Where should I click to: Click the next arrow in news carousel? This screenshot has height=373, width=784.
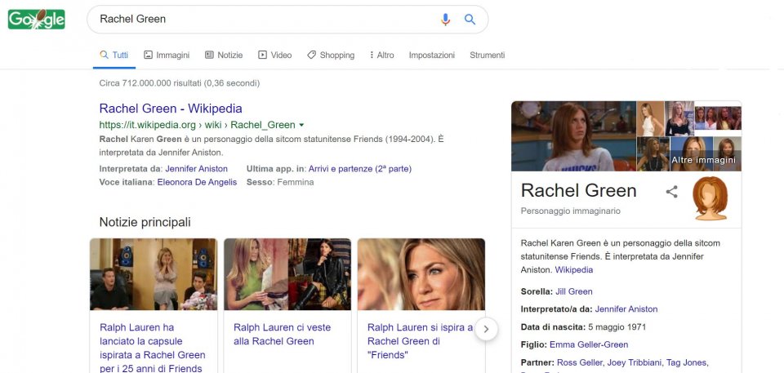tap(486, 330)
